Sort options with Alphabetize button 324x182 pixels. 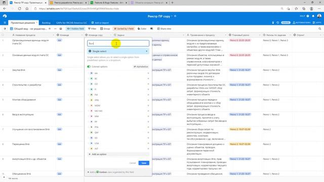point(141,67)
